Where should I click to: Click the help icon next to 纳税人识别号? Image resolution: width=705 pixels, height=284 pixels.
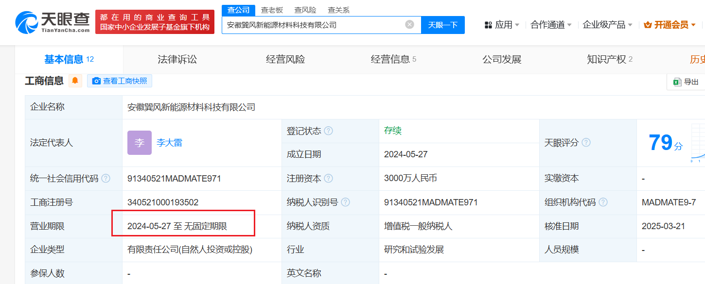point(346,202)
